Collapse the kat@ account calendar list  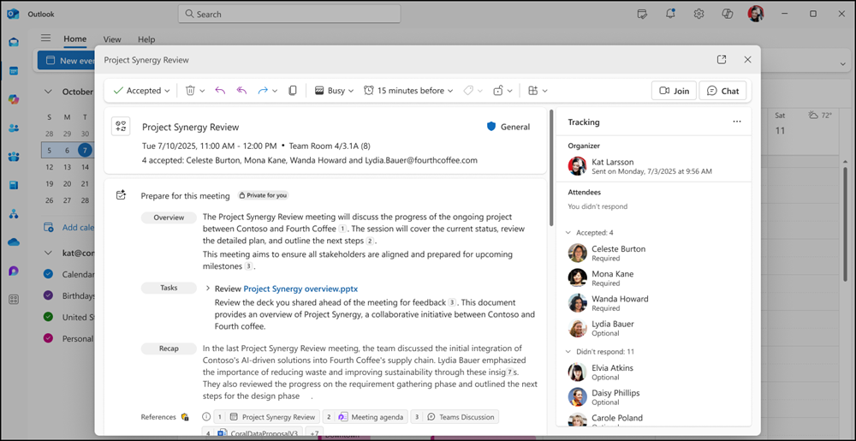[x=48, y=253]
